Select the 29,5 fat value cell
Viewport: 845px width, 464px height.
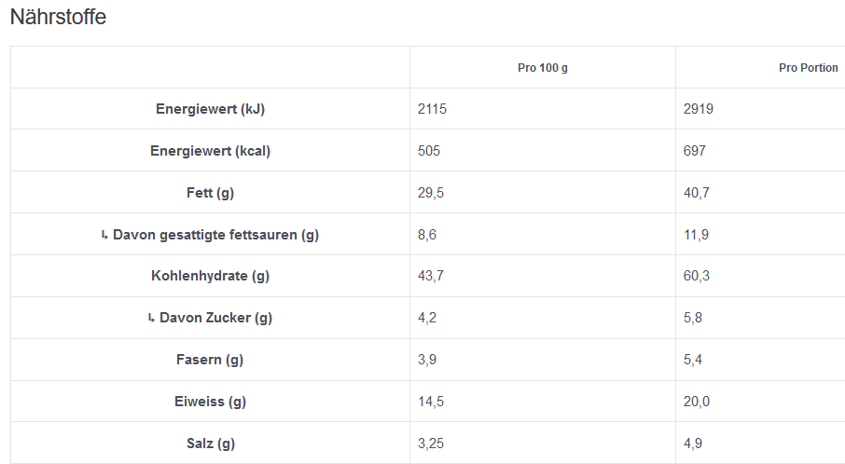pos(429,193)
